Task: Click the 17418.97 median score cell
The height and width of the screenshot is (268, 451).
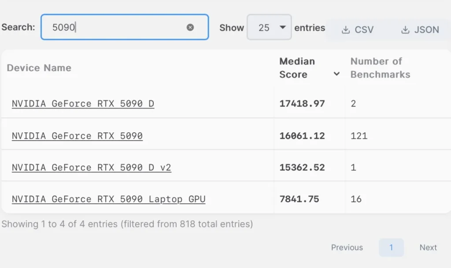Action: (x=302, y=104)
